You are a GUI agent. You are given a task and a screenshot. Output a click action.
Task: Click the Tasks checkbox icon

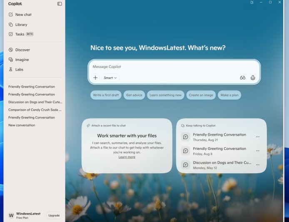[11, 34]
